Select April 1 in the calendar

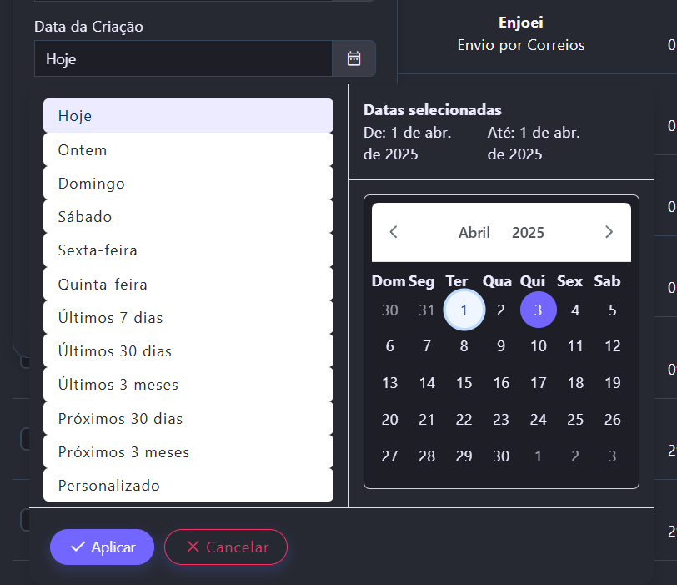[464, 310]
